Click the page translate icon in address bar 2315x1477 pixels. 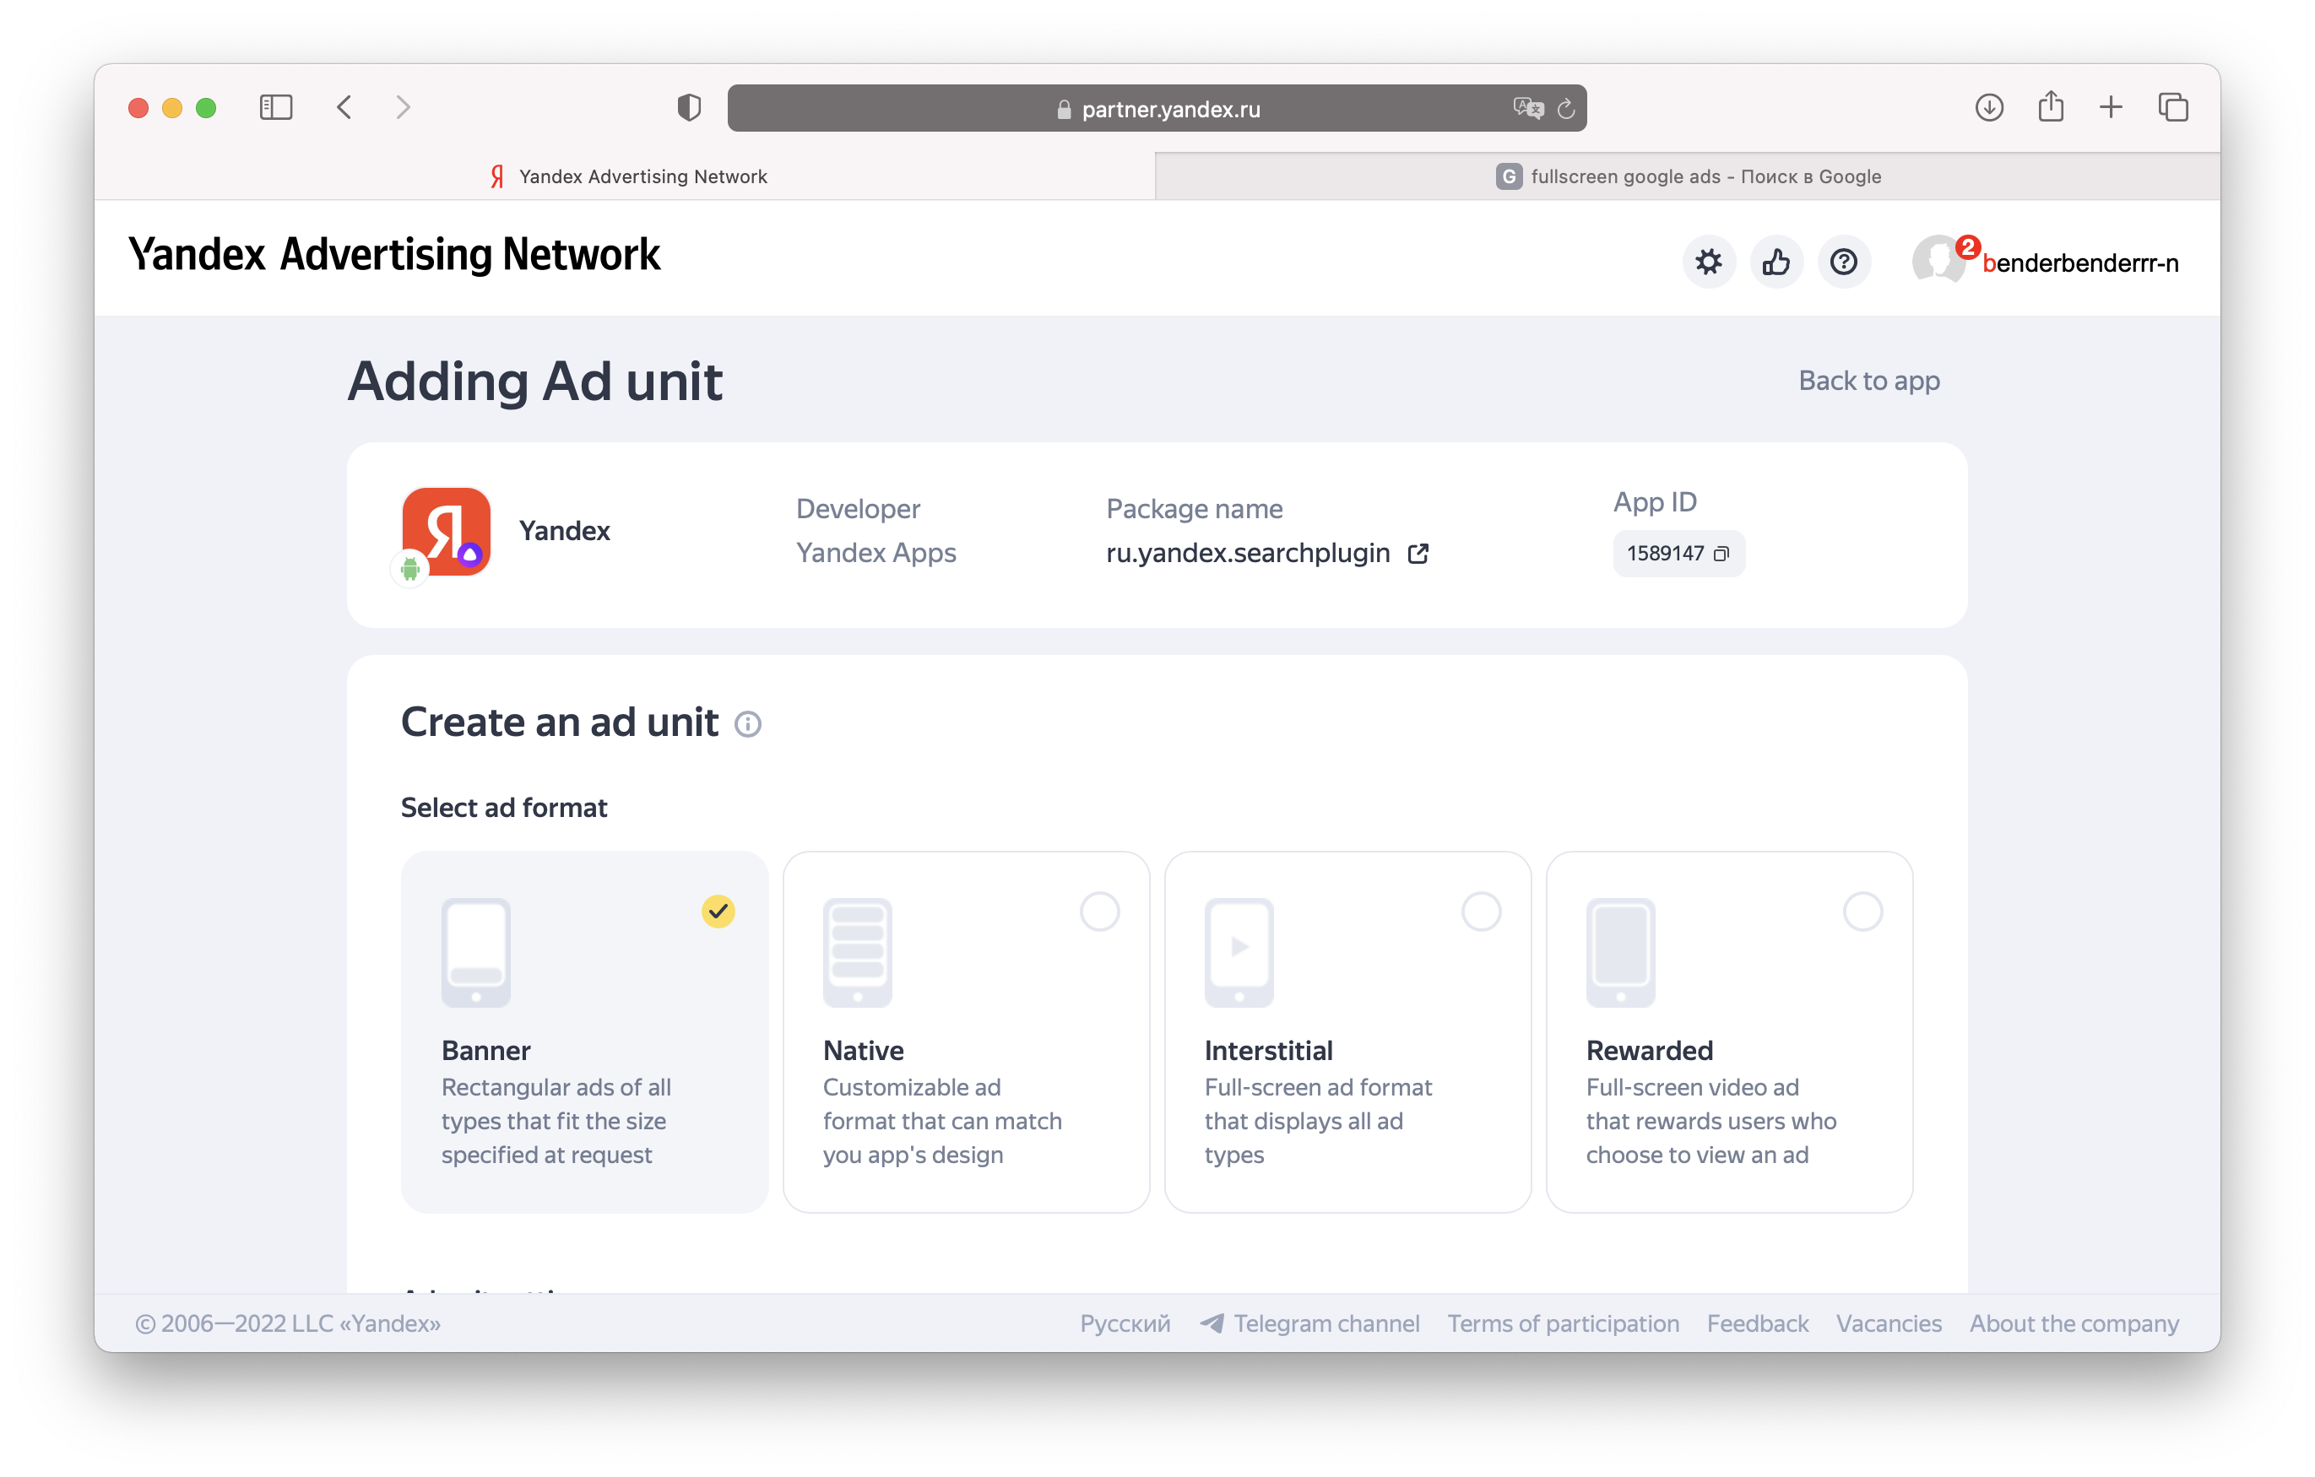click(x=1527, y=108)
